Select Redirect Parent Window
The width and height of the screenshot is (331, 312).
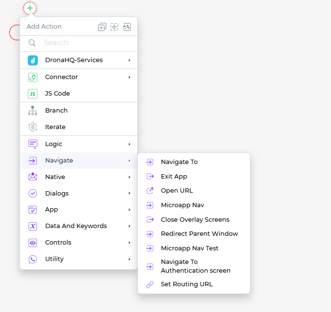(x=194, y=234)
